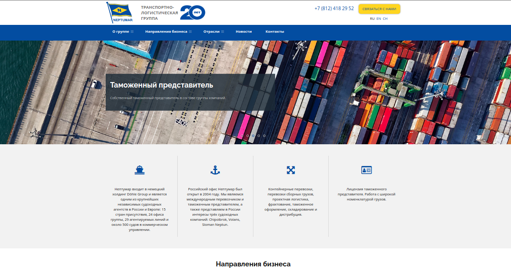Click the anchor icon above the Российский офис text
Viewport: 511px width, 271px height.
(215, 170)
